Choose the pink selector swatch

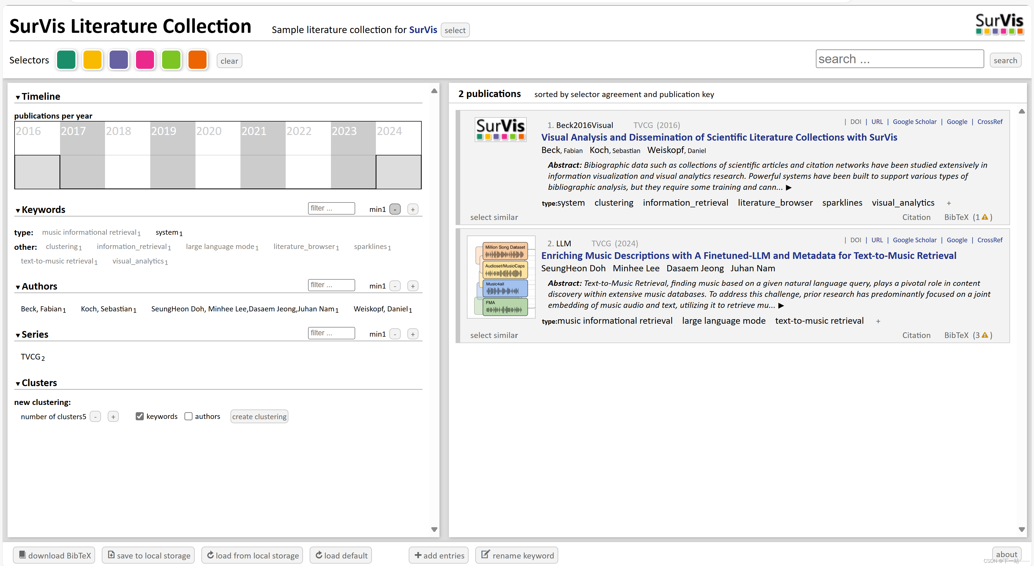(x=145, y=60)
